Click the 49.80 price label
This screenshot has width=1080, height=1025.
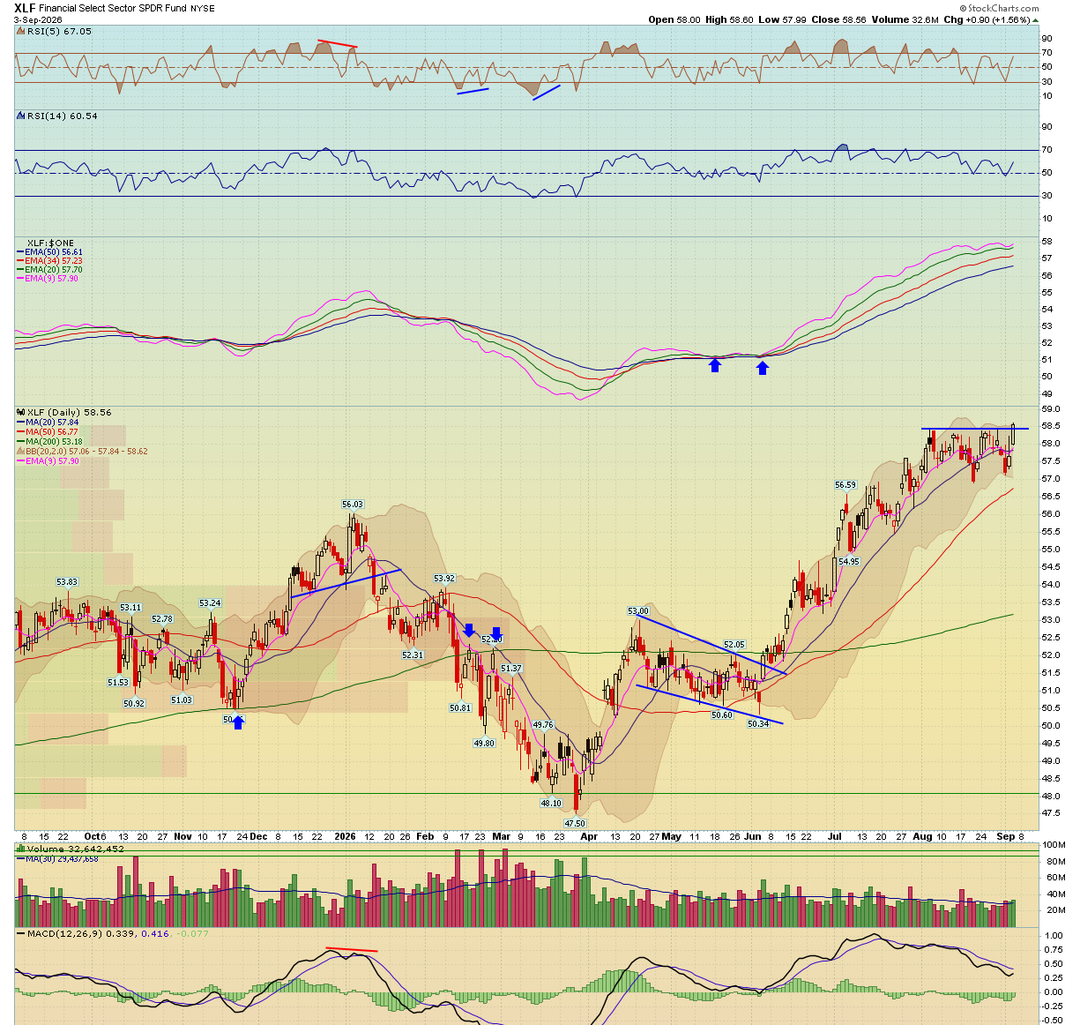tap(484, 744)
